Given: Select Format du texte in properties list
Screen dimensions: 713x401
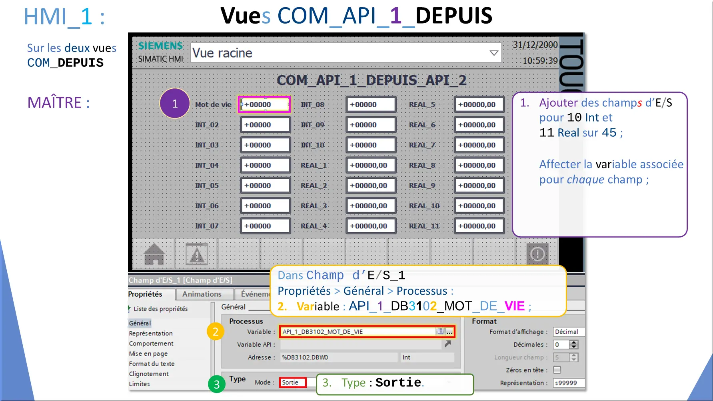Looking at the screenshot, I should [x=152, y=363].
